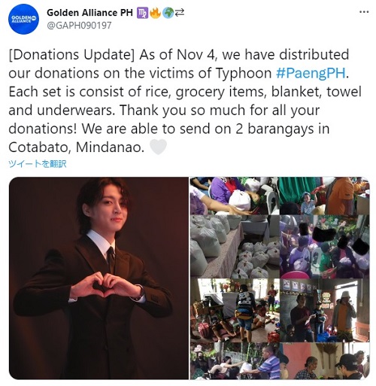Click the white relief bags photo in collage

coord(235,247)
